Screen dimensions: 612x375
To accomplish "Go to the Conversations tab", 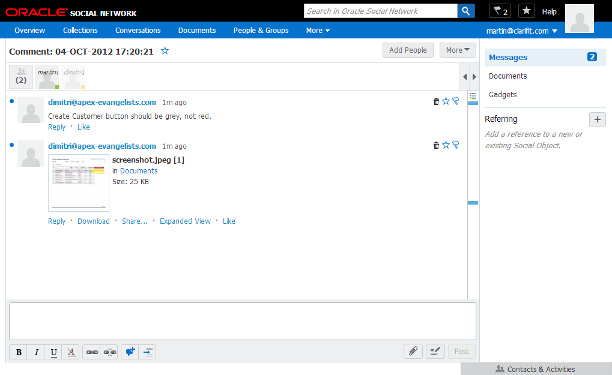I will click(x=138, y=31).
